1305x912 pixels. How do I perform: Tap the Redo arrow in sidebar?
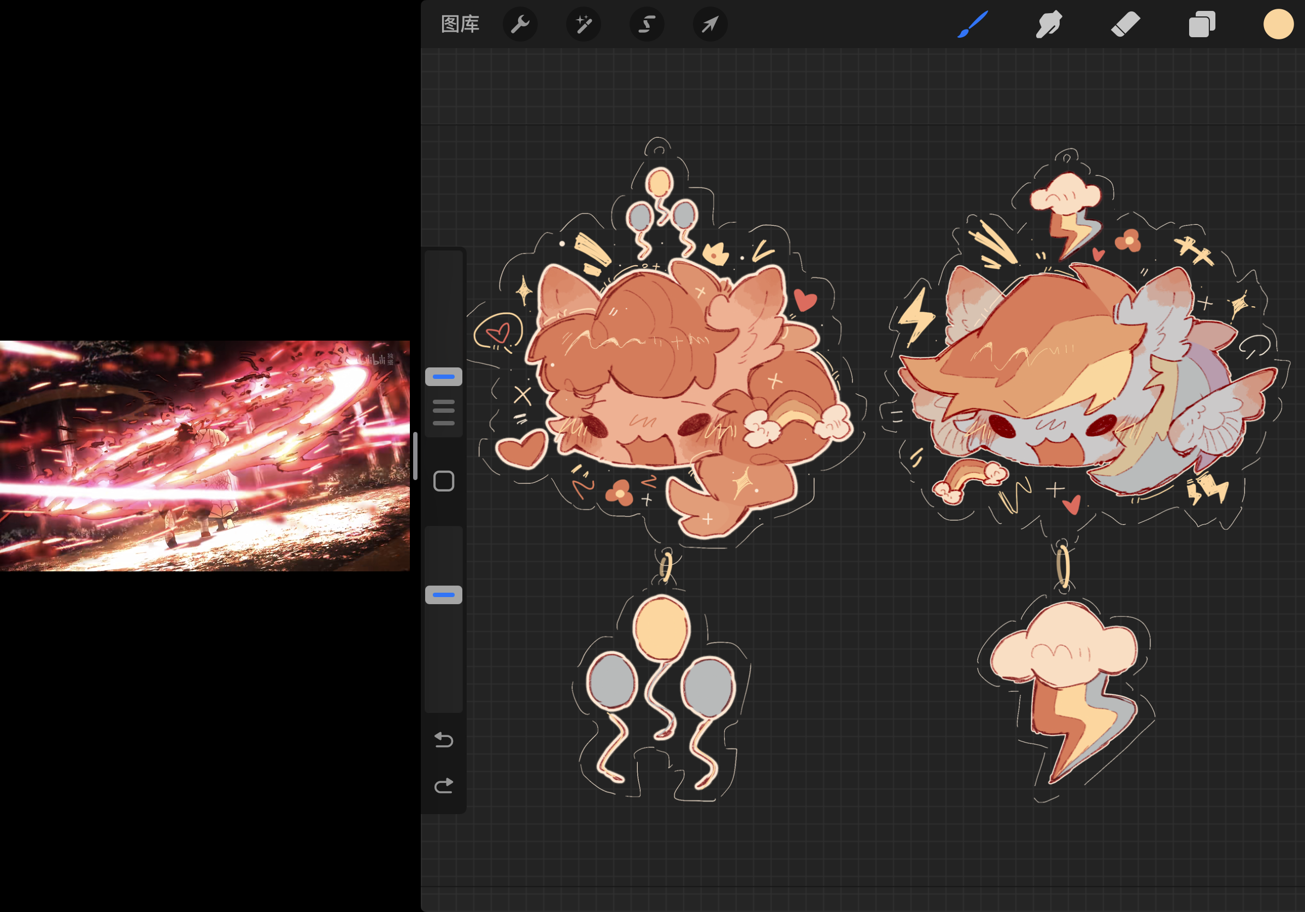pyautogui.click(x=443, y=786)
